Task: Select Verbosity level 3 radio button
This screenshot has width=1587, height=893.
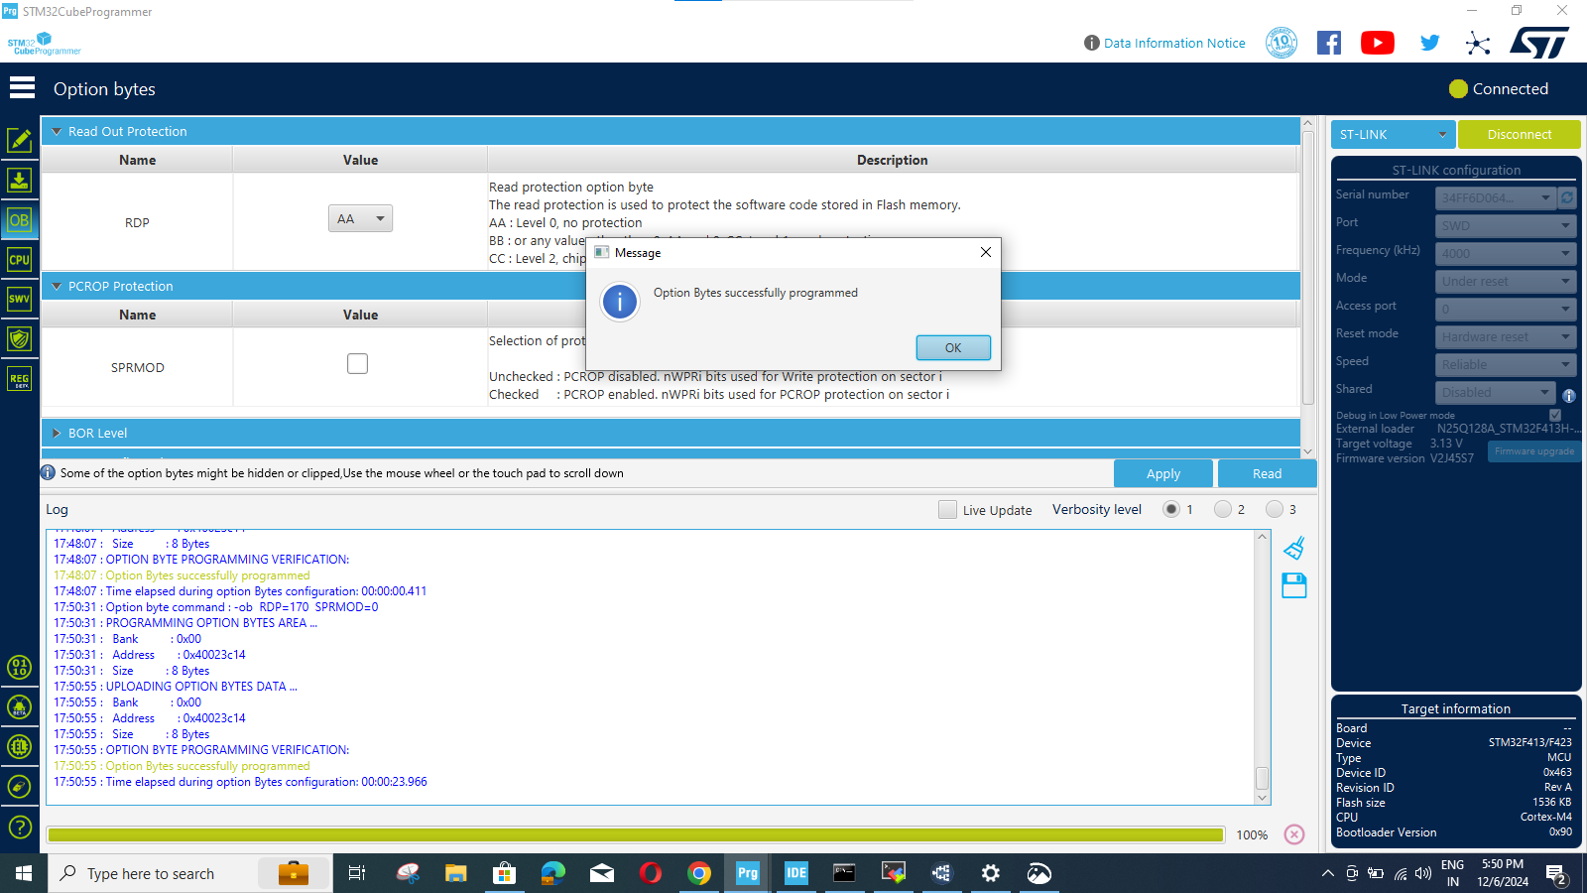Action: pos(1276,509)
